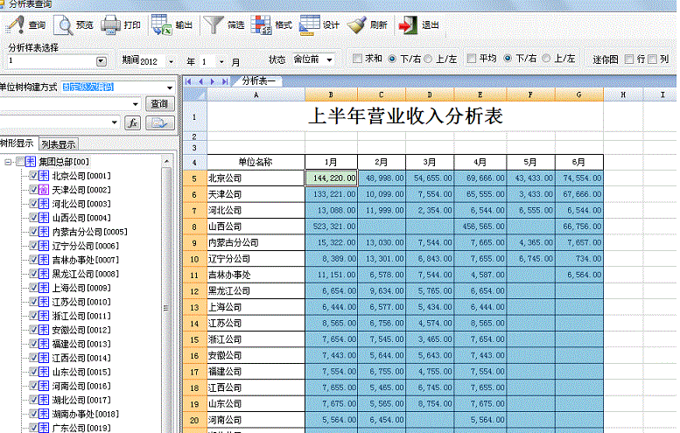
Task: Click the 退出 exit icon
Action: [407, 24]
